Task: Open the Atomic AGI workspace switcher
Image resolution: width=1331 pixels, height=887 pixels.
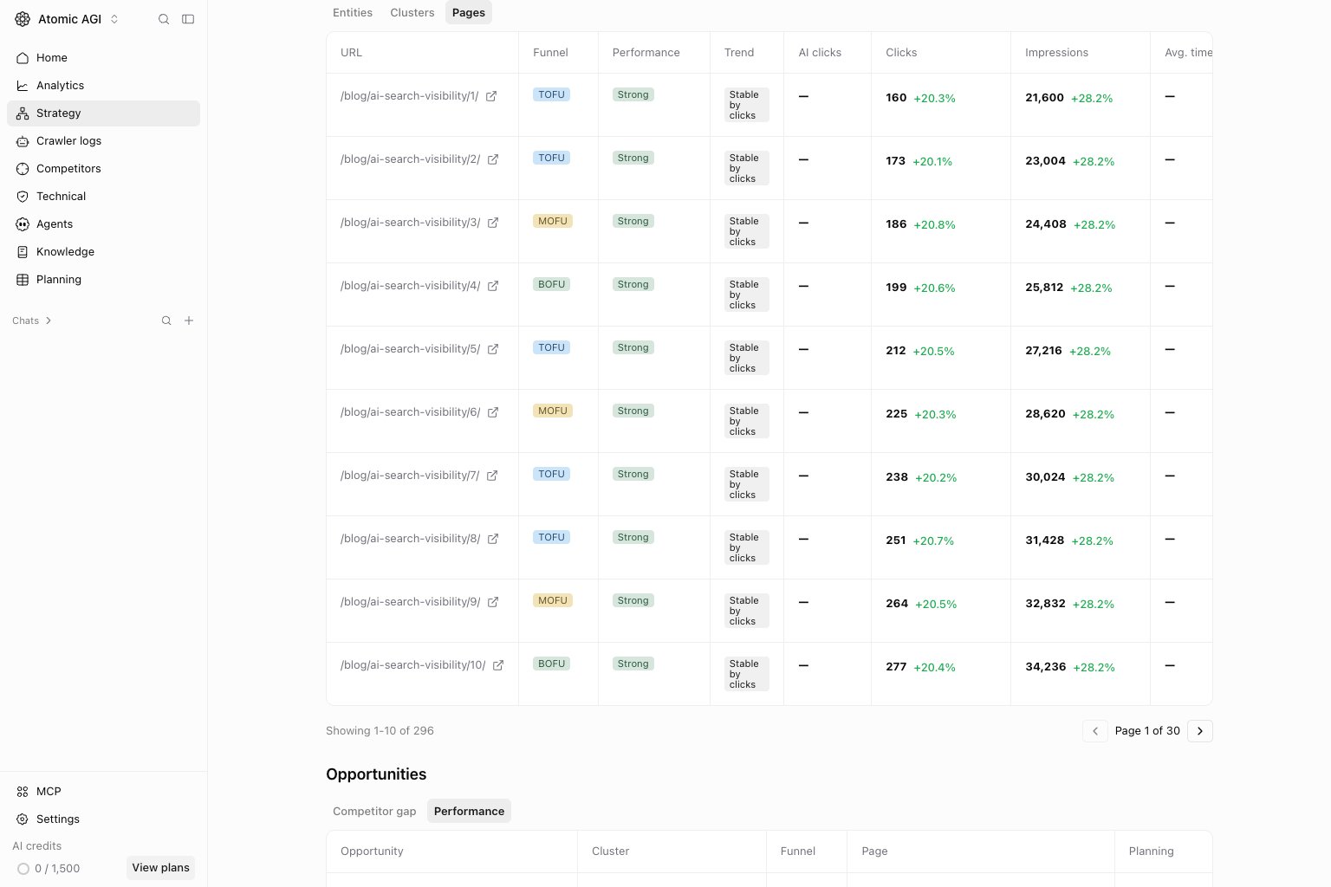Action: tap(68, 19)
